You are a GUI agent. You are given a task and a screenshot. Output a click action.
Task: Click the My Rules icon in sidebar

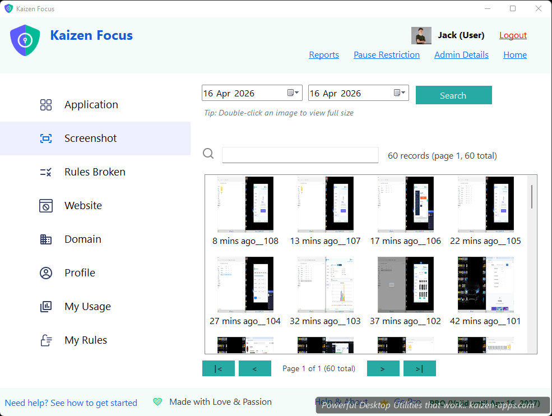46,340
